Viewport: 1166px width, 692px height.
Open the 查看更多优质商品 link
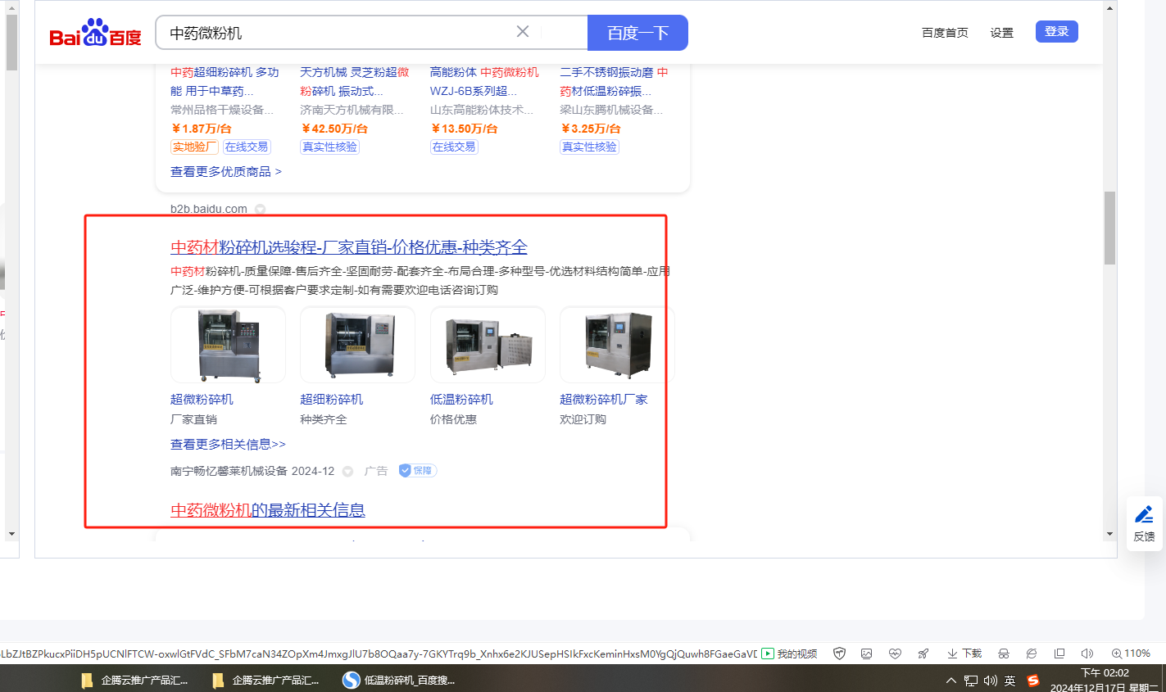(x=225, y=171)
